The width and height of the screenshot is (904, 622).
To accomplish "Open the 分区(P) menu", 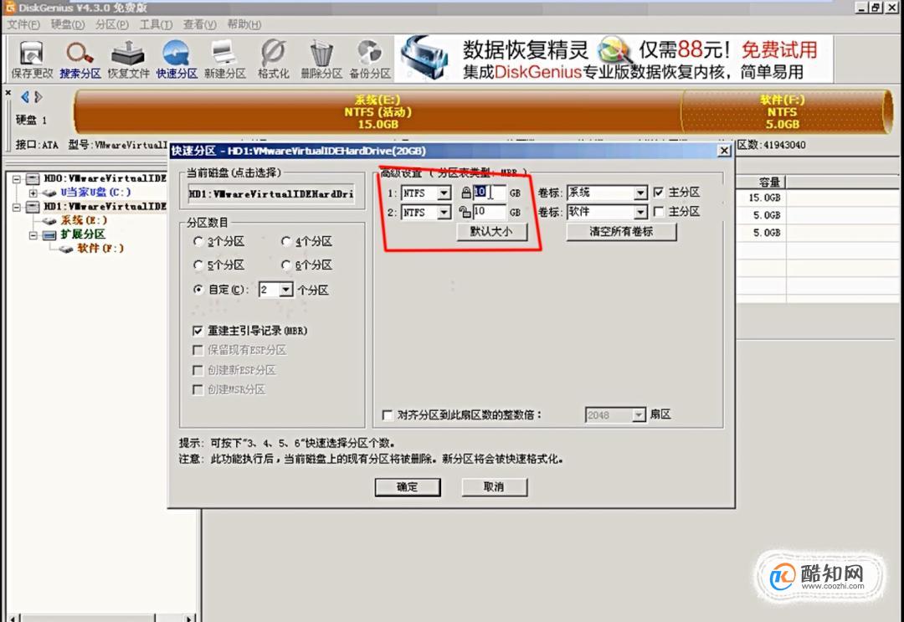I will (112, 25).
